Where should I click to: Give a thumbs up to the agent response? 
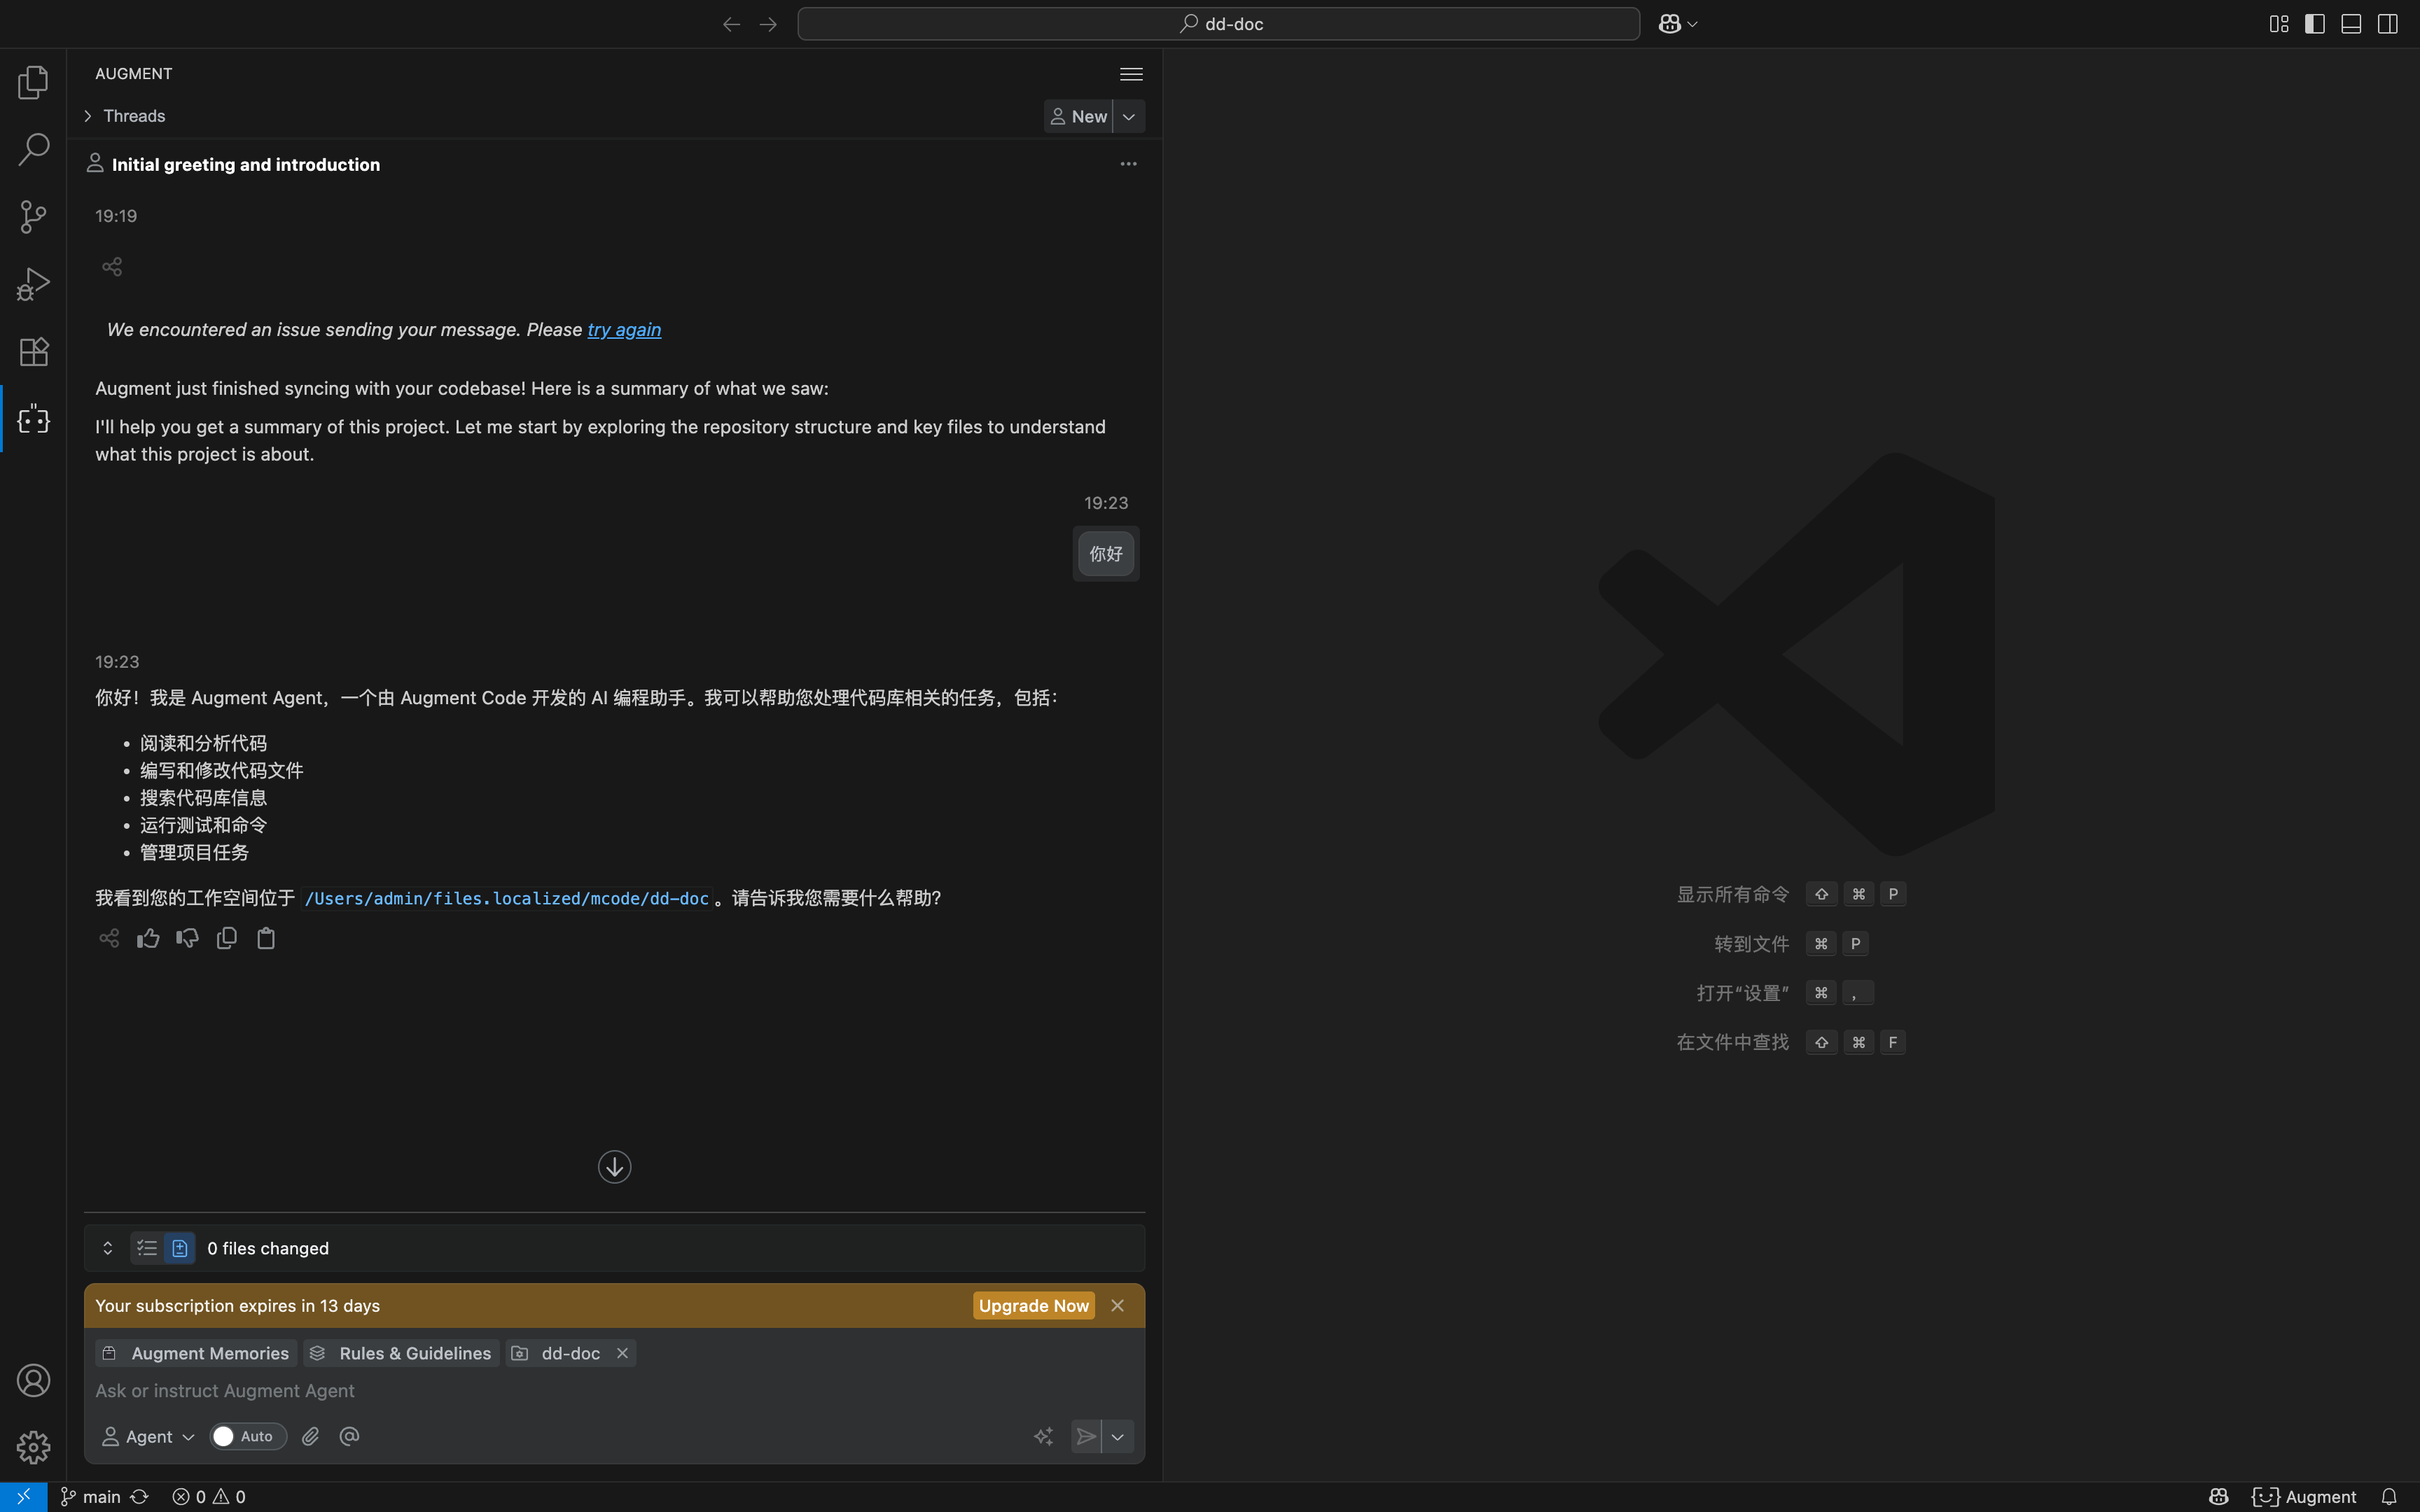tap(147, 938)
